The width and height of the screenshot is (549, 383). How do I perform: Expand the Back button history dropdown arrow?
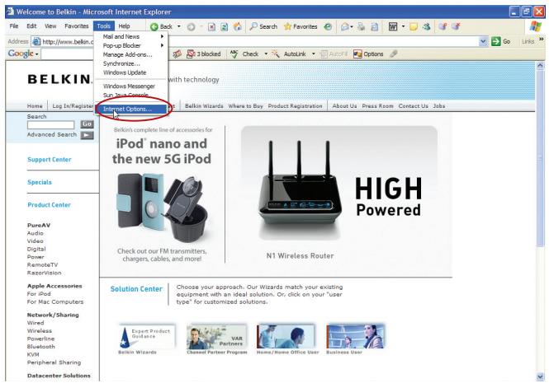[179, 26]
